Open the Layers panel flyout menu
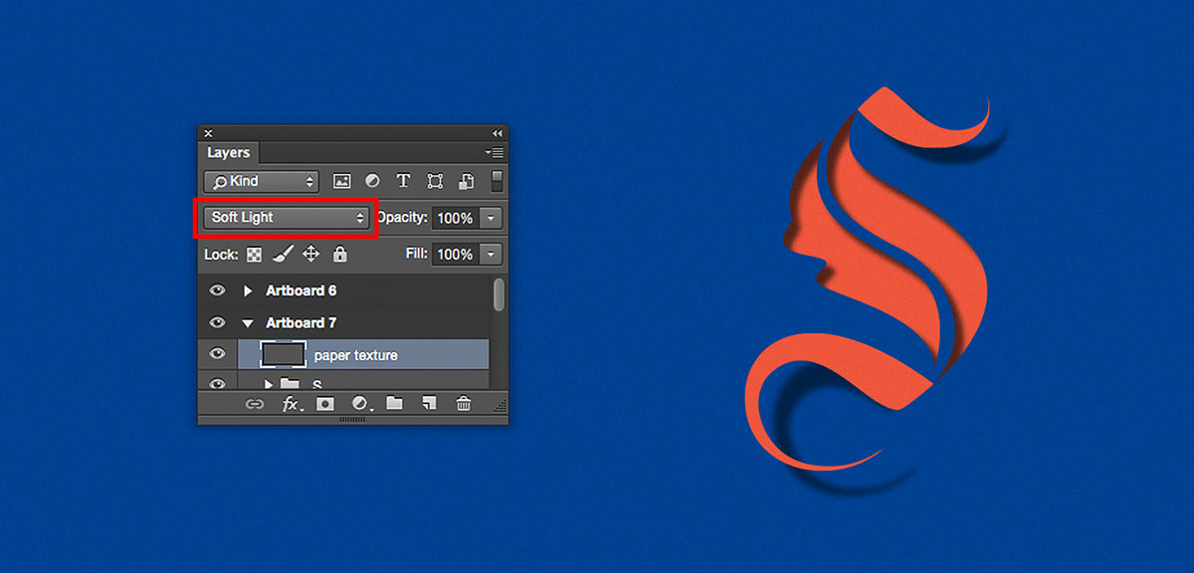 (495, 153)
